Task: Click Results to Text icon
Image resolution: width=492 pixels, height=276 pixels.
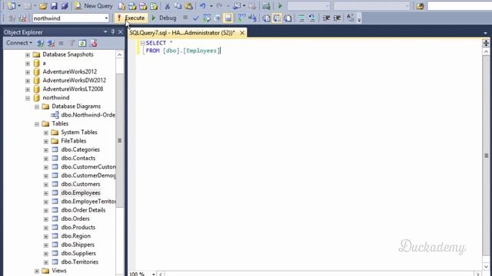Action: click(x=266, y=18)
